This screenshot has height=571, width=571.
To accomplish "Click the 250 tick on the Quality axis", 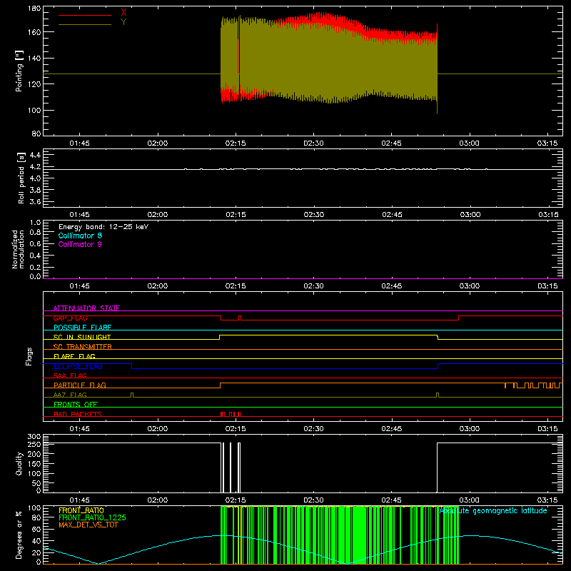I will coord(34,444).
